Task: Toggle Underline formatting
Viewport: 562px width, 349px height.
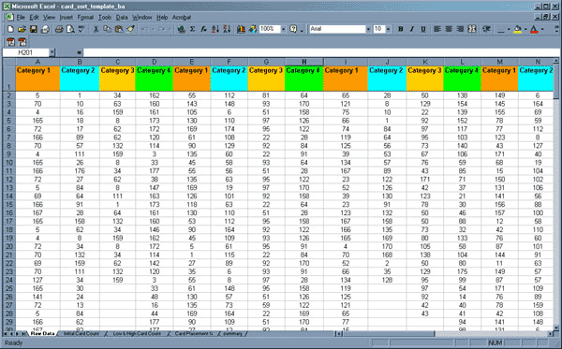Action: [x=423, y=29]
